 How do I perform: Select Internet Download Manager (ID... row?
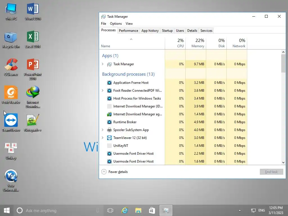[173, 106]
